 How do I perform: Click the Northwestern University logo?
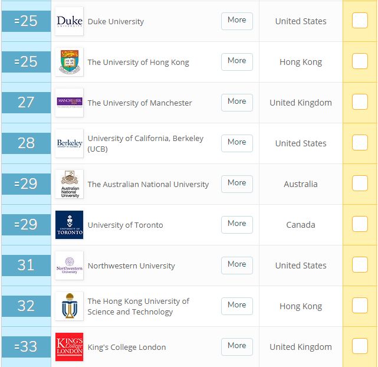tap(70, 266)
